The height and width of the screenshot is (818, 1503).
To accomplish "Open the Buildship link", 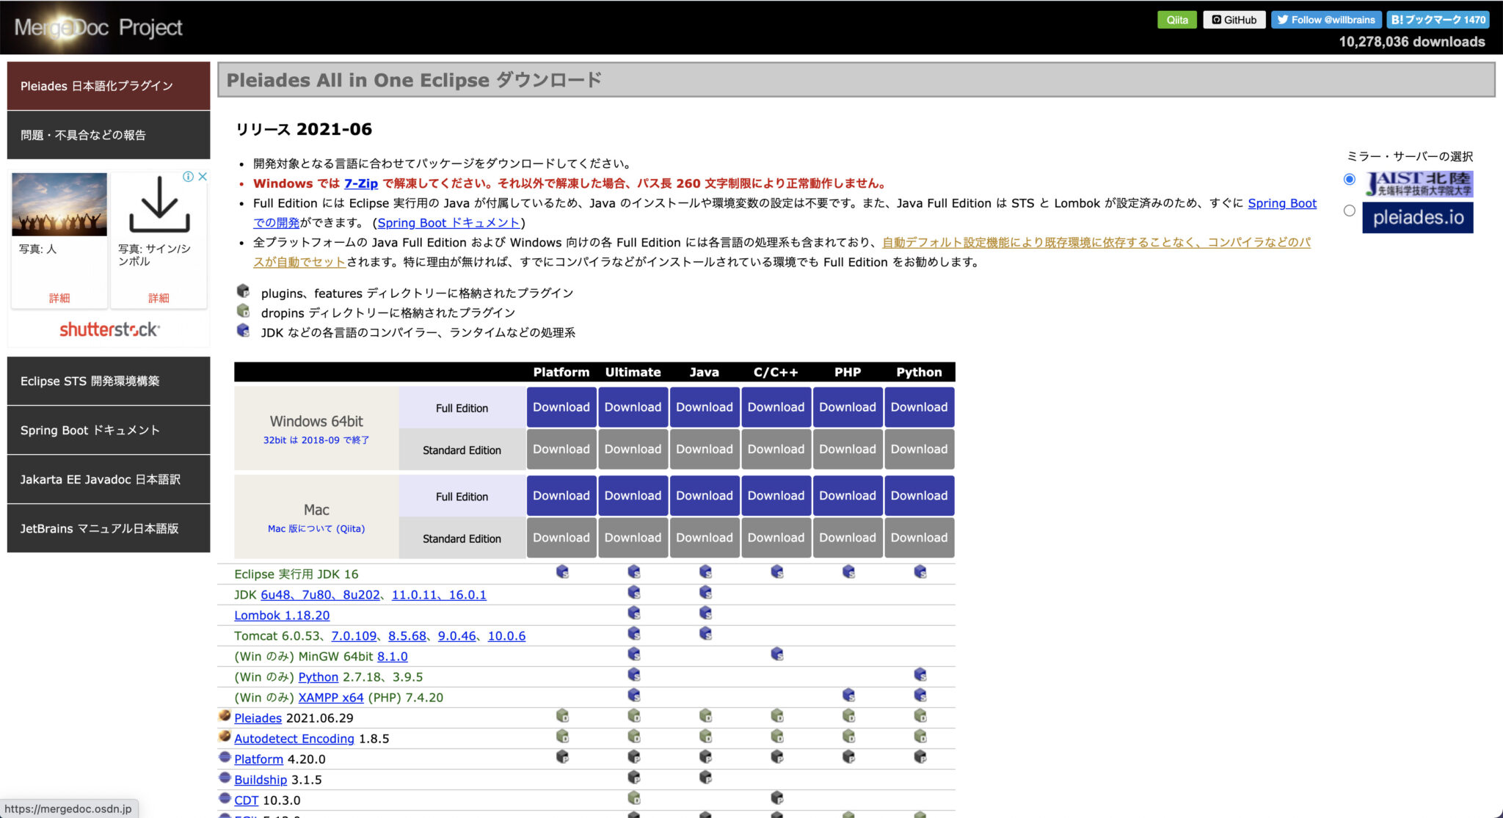I will click(261, 780).
